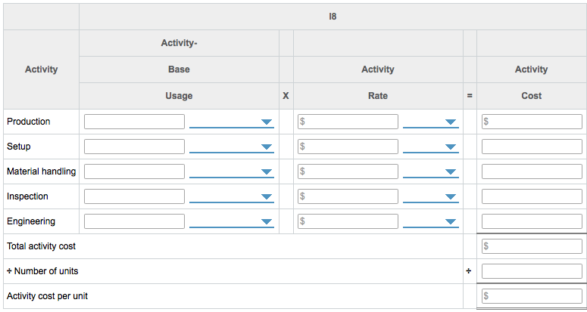Select the Total activity cost field

532,246
